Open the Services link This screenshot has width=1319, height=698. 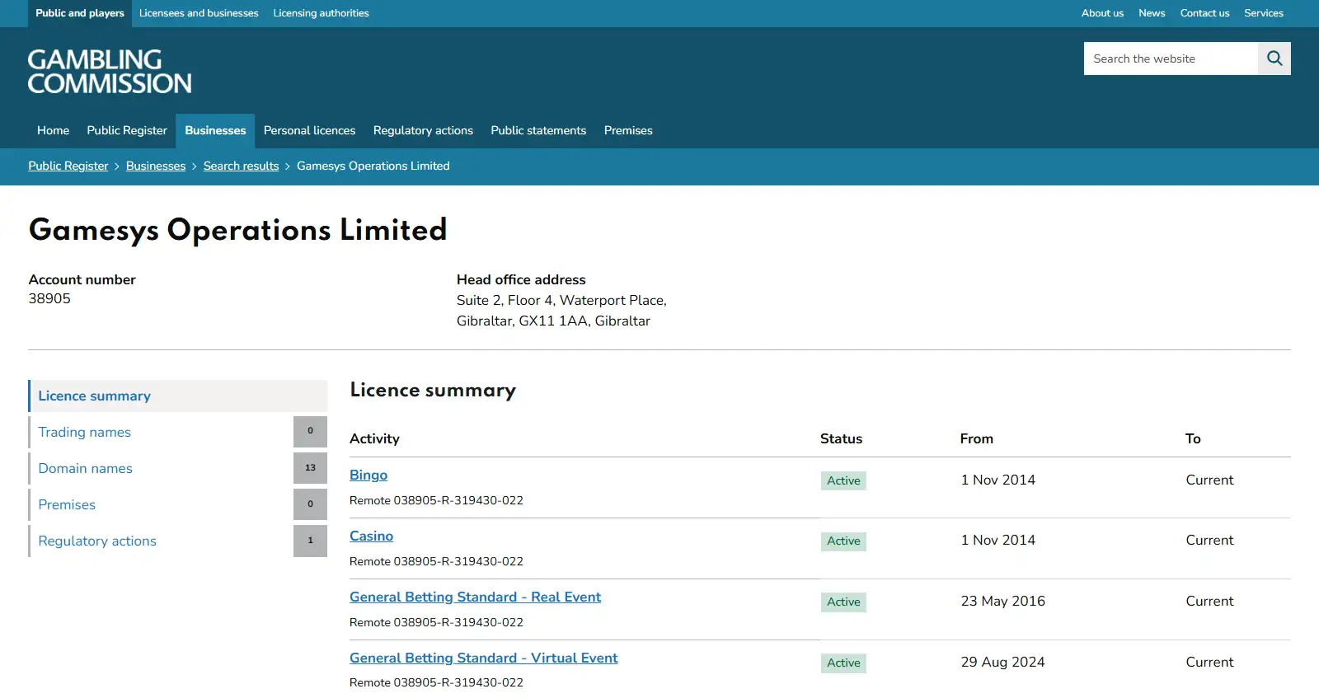click(x=1264, y=13)
